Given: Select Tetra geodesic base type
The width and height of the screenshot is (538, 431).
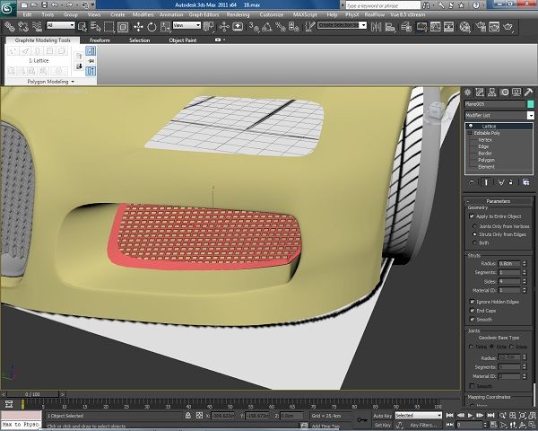Looking at the screenshot, I should pos(471,347).
